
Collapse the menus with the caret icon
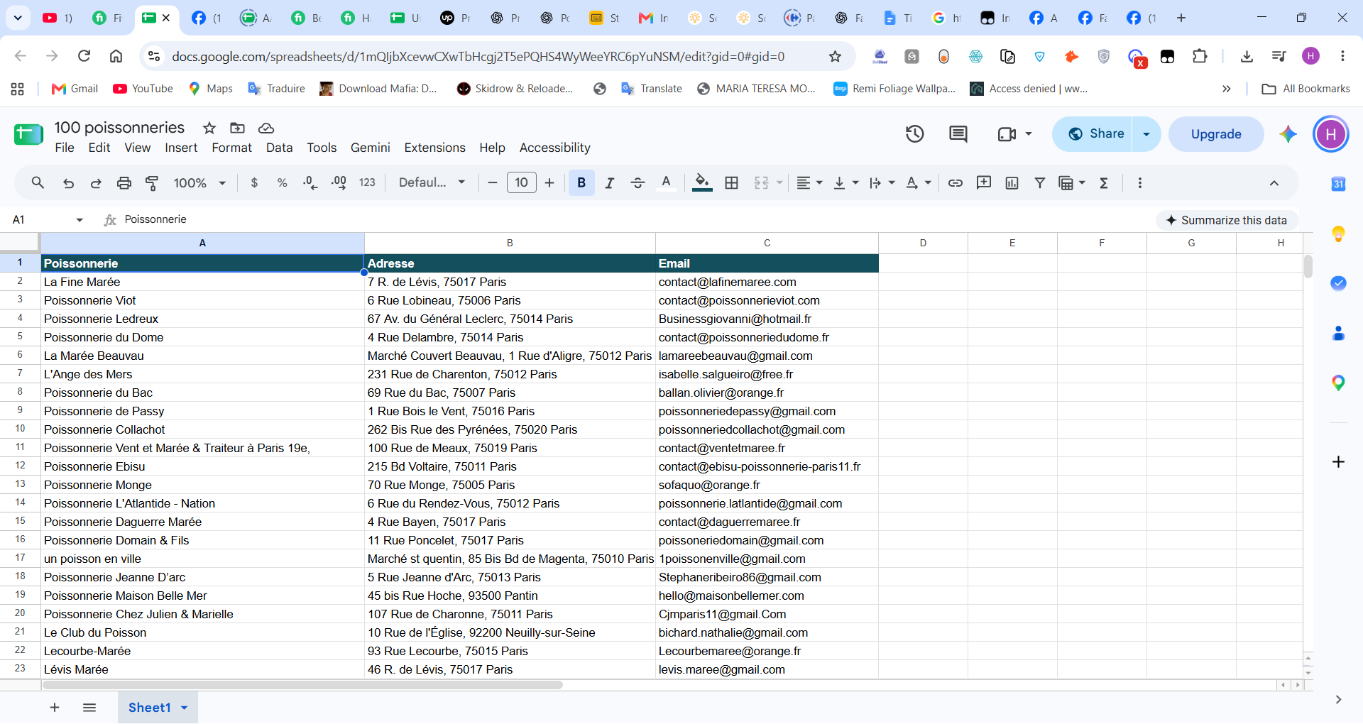[1274, 183]
